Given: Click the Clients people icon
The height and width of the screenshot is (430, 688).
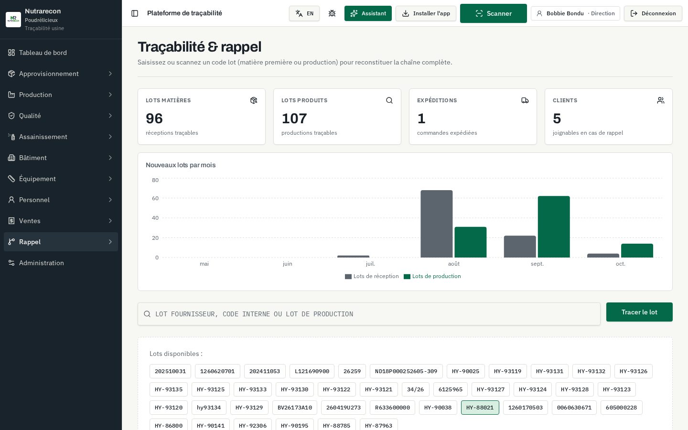Looking at the screenshot, I should coord(661,100).
